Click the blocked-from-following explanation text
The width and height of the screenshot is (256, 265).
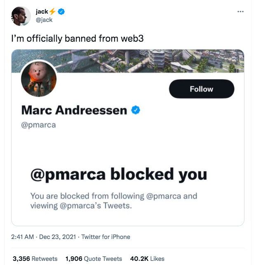pyautogui.click(x=114, y=201)
